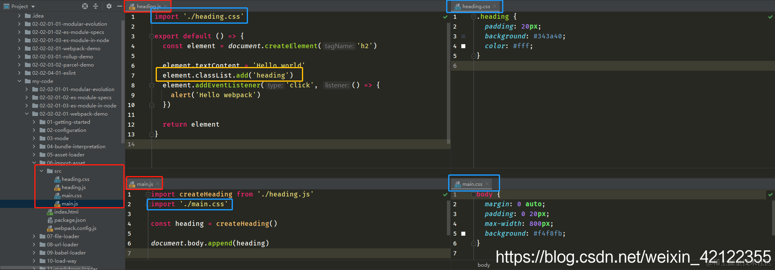Select the 09-babel-loader folder
This screenshot has height=270, width=775.
point(66,252)
